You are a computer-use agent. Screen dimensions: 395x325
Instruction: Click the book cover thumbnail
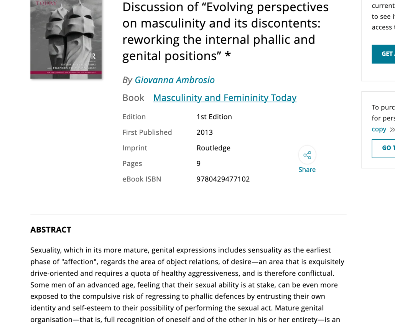pyautogui.click(x=66, y=39)
